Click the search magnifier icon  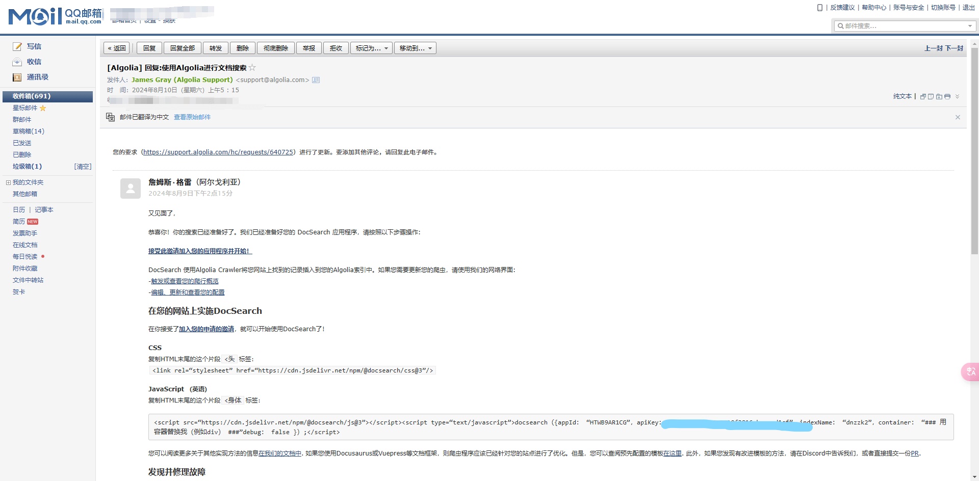point(840,26)
